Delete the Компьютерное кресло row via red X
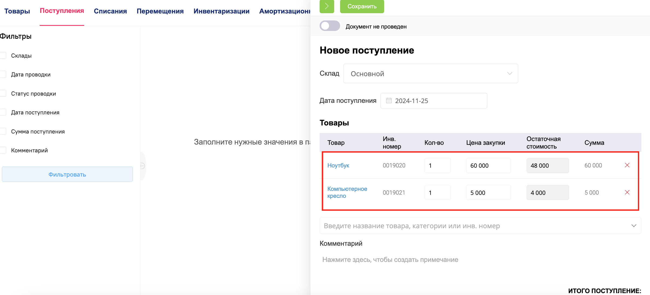The image size is (650, 295). coord(627,192)
